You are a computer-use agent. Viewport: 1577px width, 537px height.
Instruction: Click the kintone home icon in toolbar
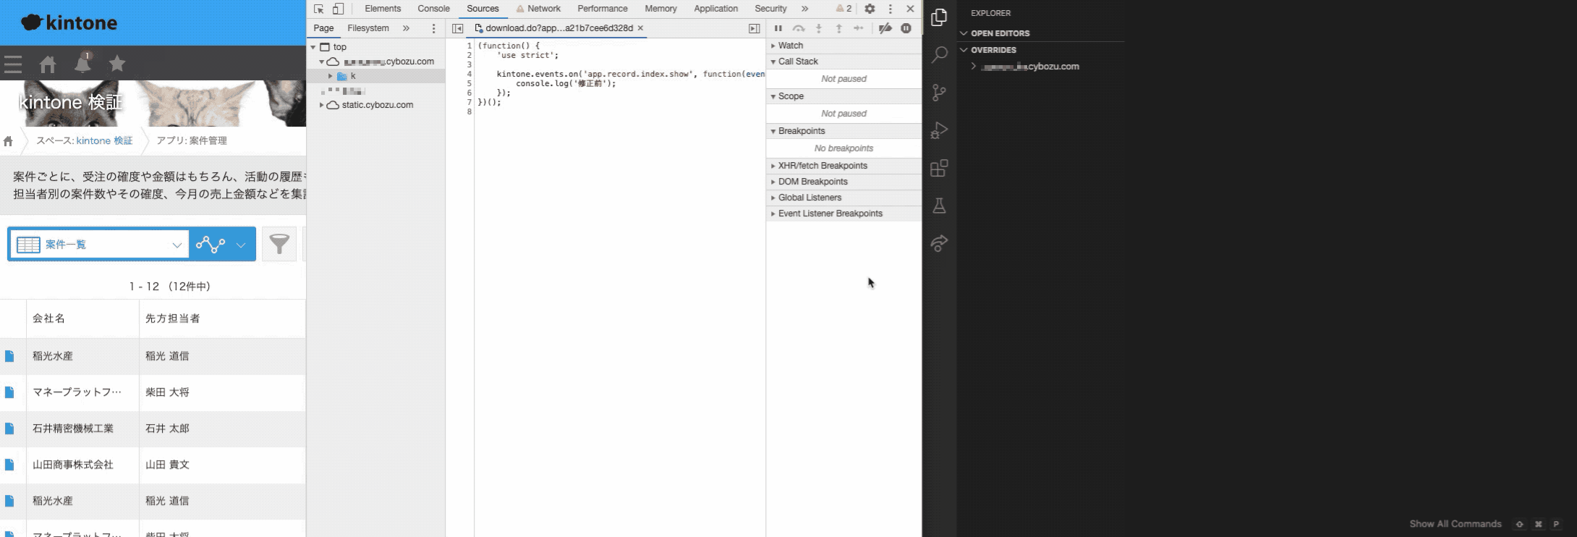[48, 64]
